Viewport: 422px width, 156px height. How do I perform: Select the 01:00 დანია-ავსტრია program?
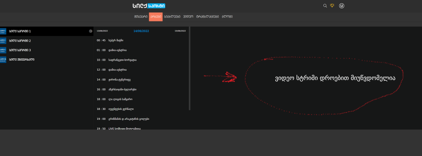tap(142, 50)
